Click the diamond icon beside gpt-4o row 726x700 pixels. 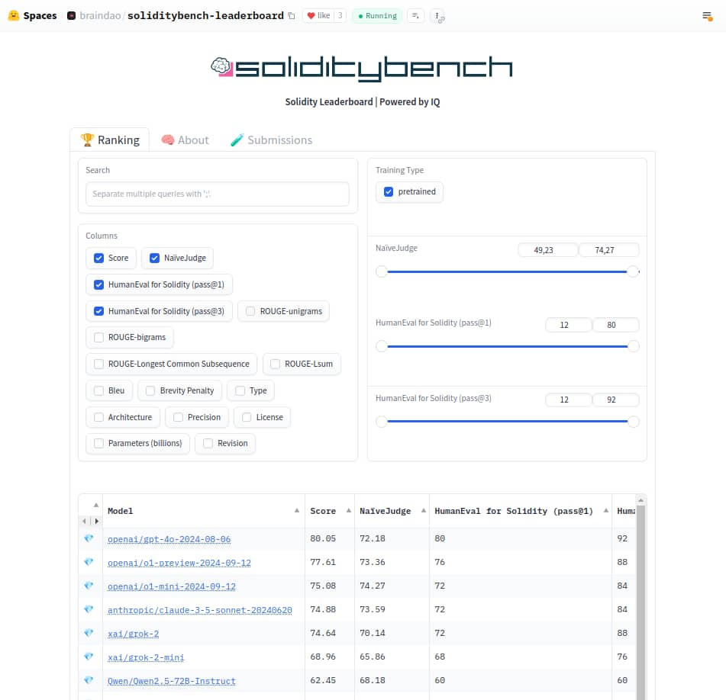[x=89, y=538]
